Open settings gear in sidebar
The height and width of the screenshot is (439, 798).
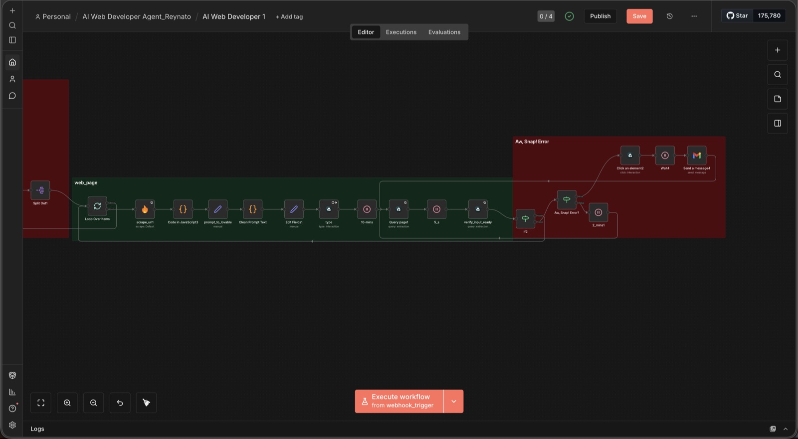pyautogui.click(x=12, y=425)
